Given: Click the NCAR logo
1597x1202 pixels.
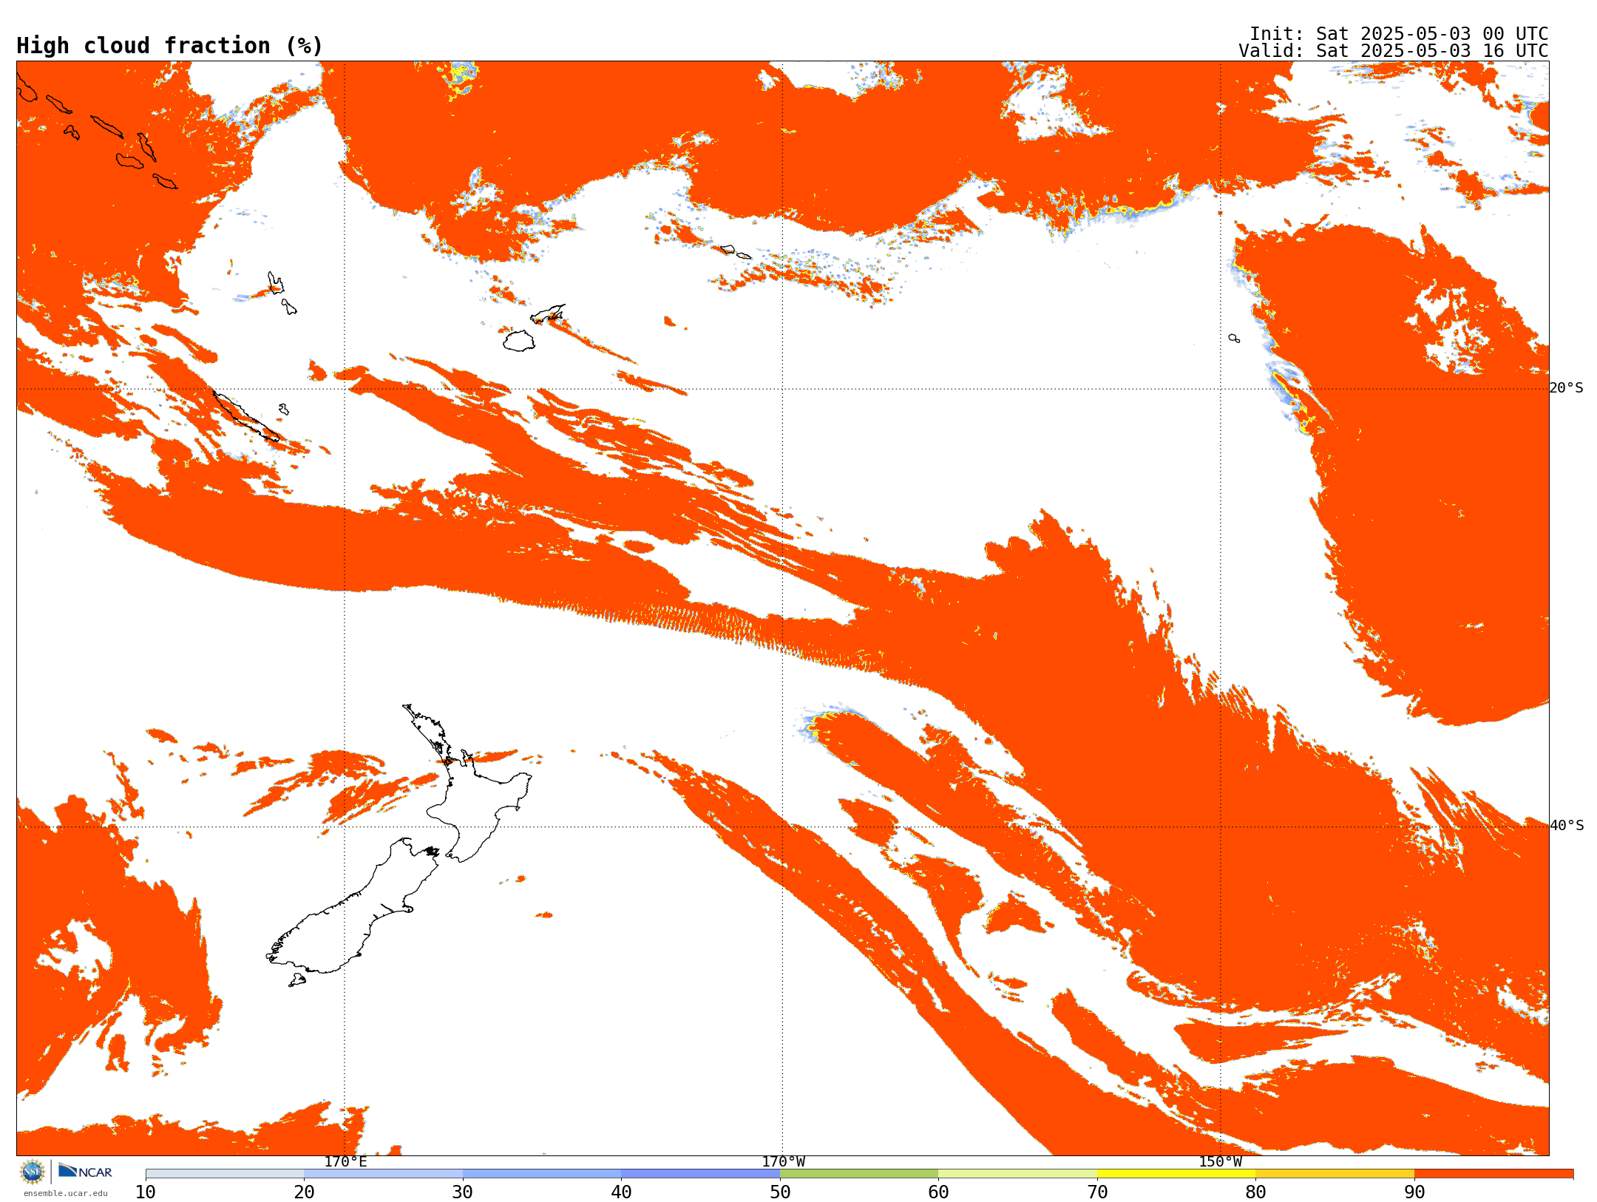Looking at the screenshot, I should [85, 1171].
